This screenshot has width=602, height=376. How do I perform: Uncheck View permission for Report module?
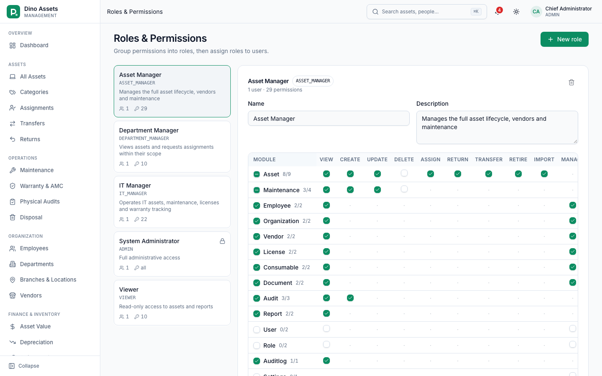pos(327,313)
